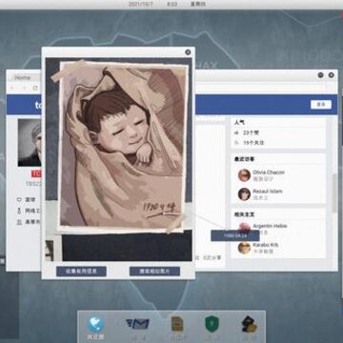Click the browser back arrow in toolbar

[x=12, y=88]
